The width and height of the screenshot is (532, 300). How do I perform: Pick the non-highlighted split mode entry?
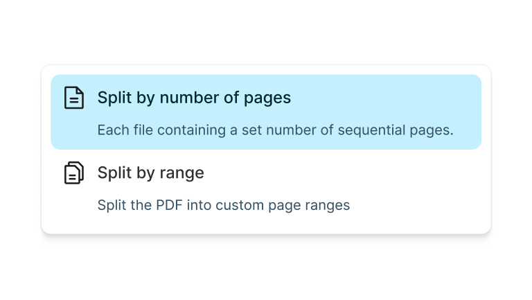(x=266, y=187)
